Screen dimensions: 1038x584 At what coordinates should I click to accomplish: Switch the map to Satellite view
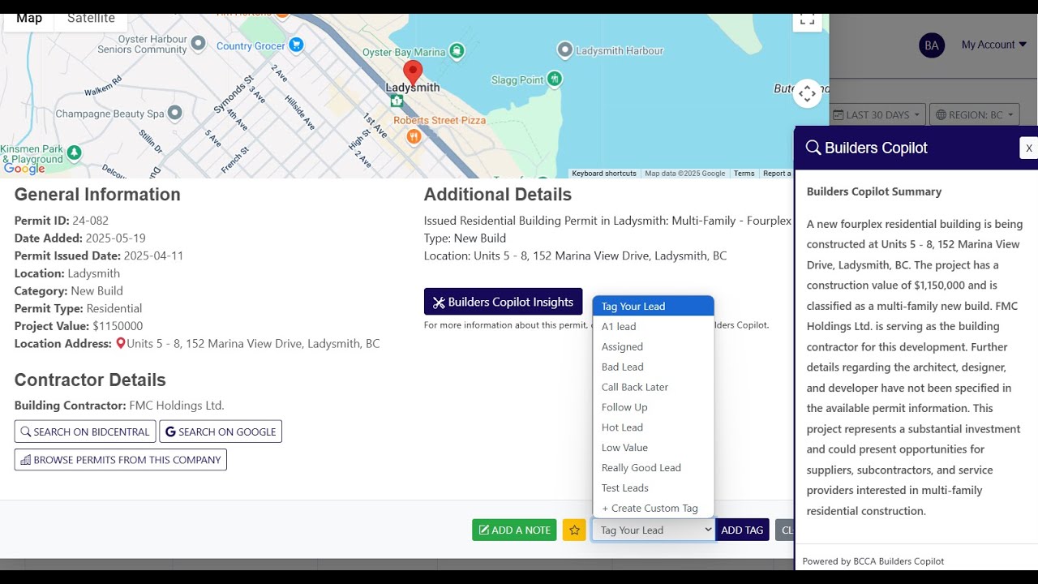tap(91, 19)
